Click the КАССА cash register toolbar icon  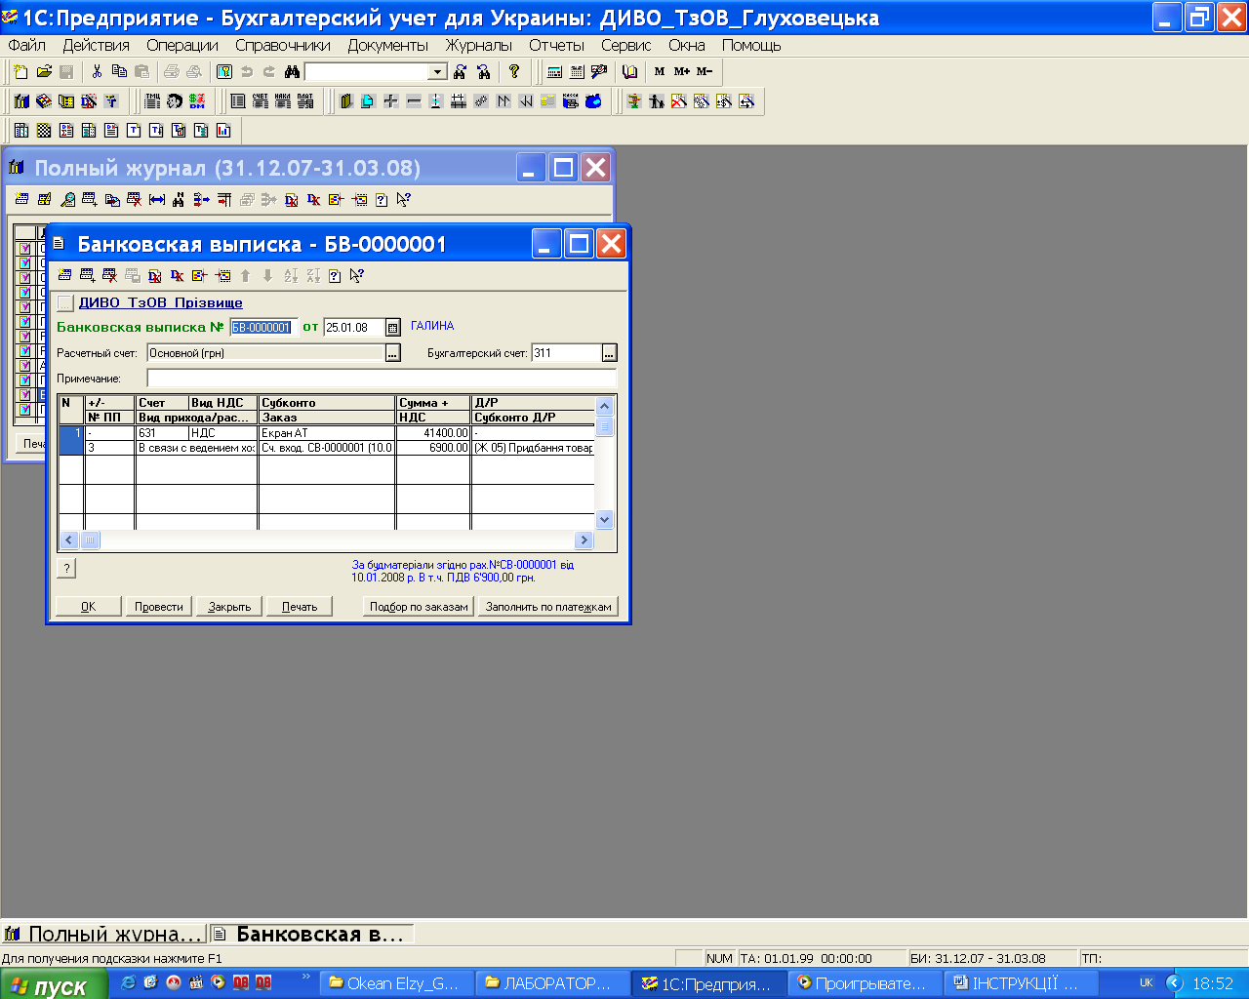pos(571,100)
